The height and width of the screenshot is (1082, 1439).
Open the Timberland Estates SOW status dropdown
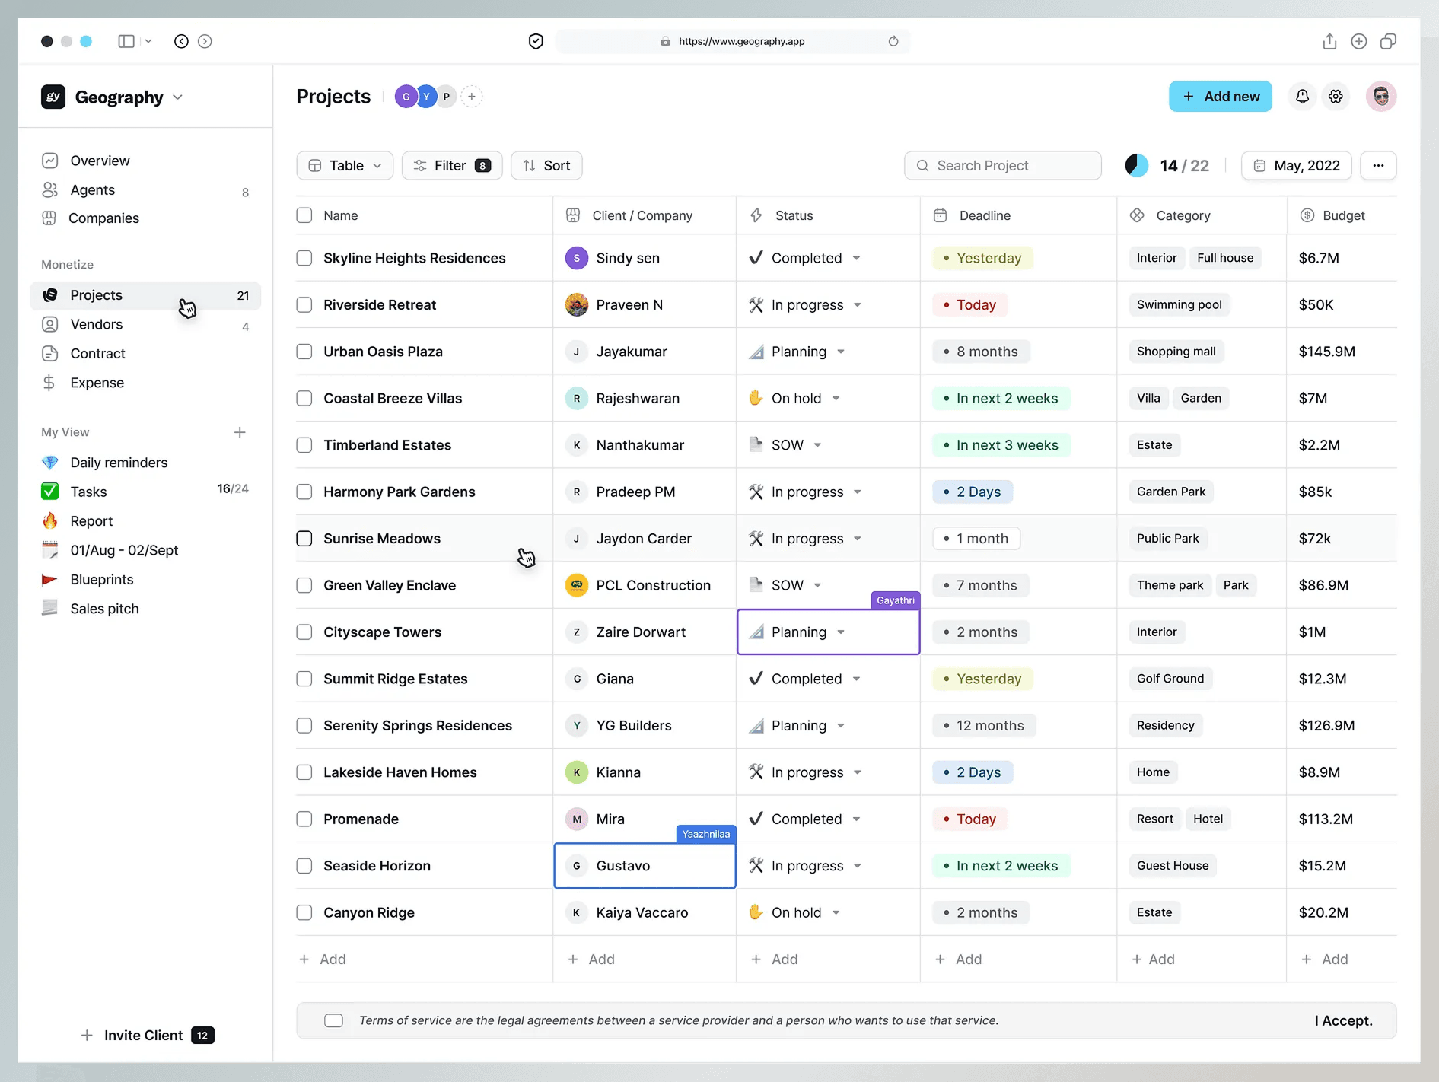pyautogui.click(x=817, y=445)
